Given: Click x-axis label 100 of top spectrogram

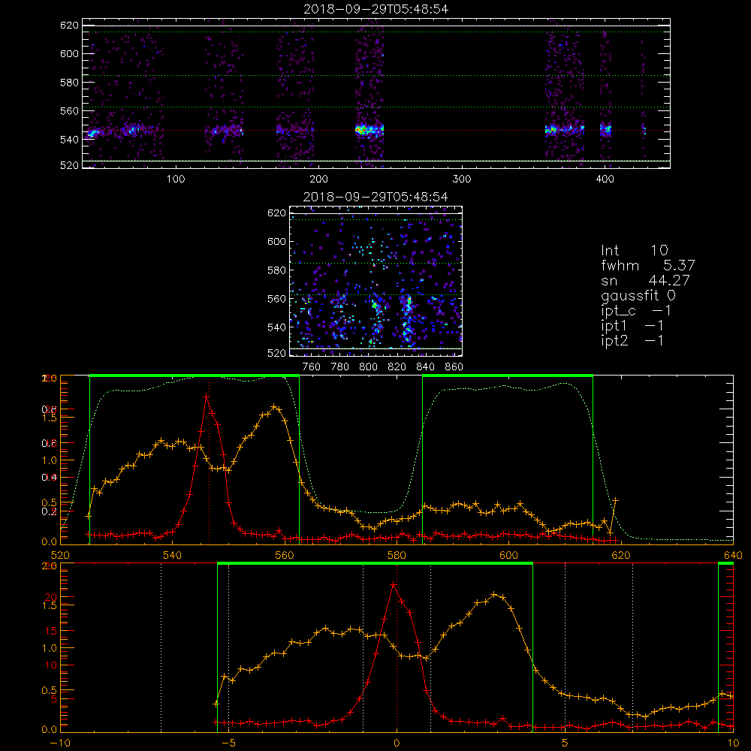Looking at the screenshot, I should [x=176, y=179].
